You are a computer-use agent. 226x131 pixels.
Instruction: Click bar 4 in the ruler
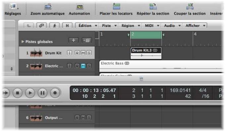195,34
